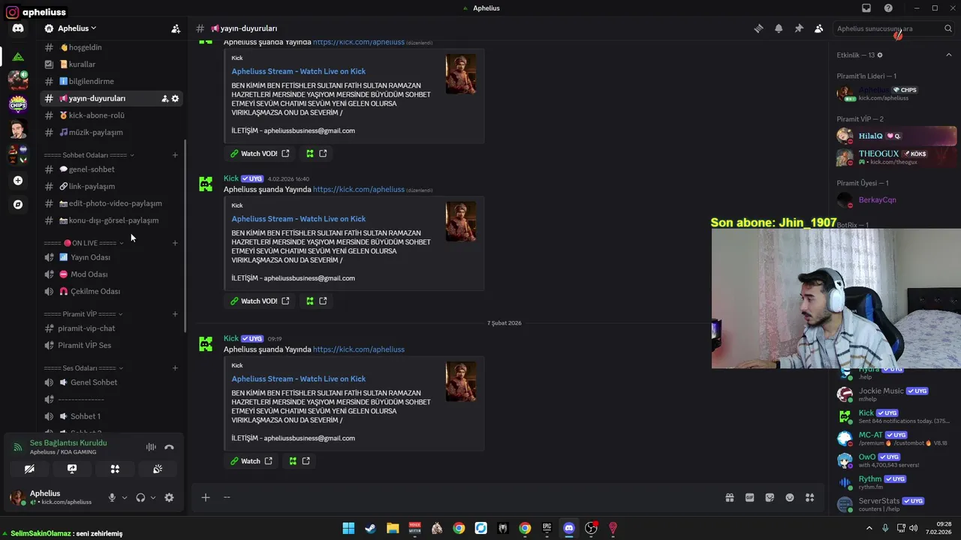This screenshot has width=961, height=540.
Task: Collapse Piramit VİP category
Action: [x=83, y=314]
